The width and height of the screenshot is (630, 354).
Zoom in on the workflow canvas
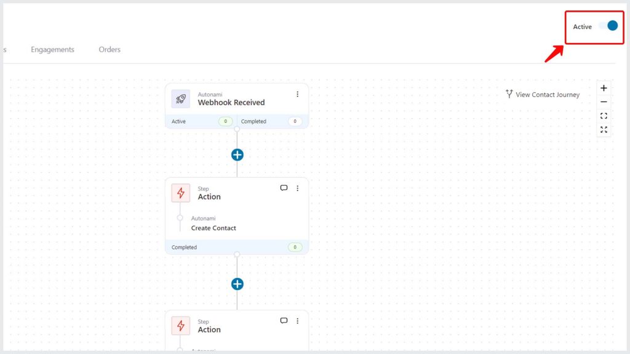click(x=604, y=88)
